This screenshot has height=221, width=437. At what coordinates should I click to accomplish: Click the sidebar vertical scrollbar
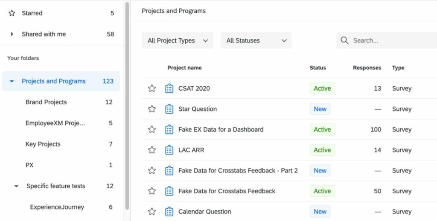tap(127, 106)
